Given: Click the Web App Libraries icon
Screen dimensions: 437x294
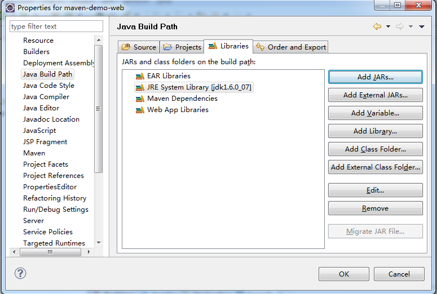Looking at the screenshot, I should click(140, 110).
